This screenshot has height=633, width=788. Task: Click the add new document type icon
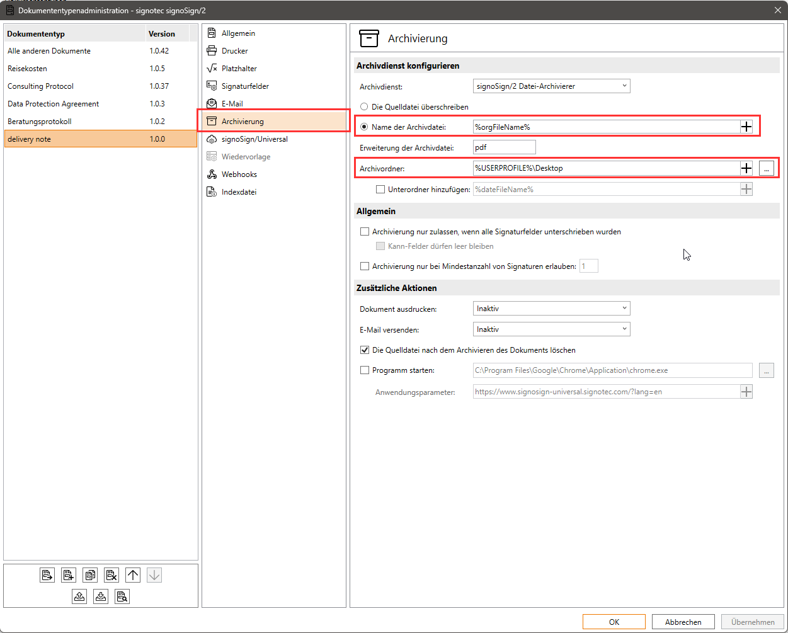click(x=69, y=575)
